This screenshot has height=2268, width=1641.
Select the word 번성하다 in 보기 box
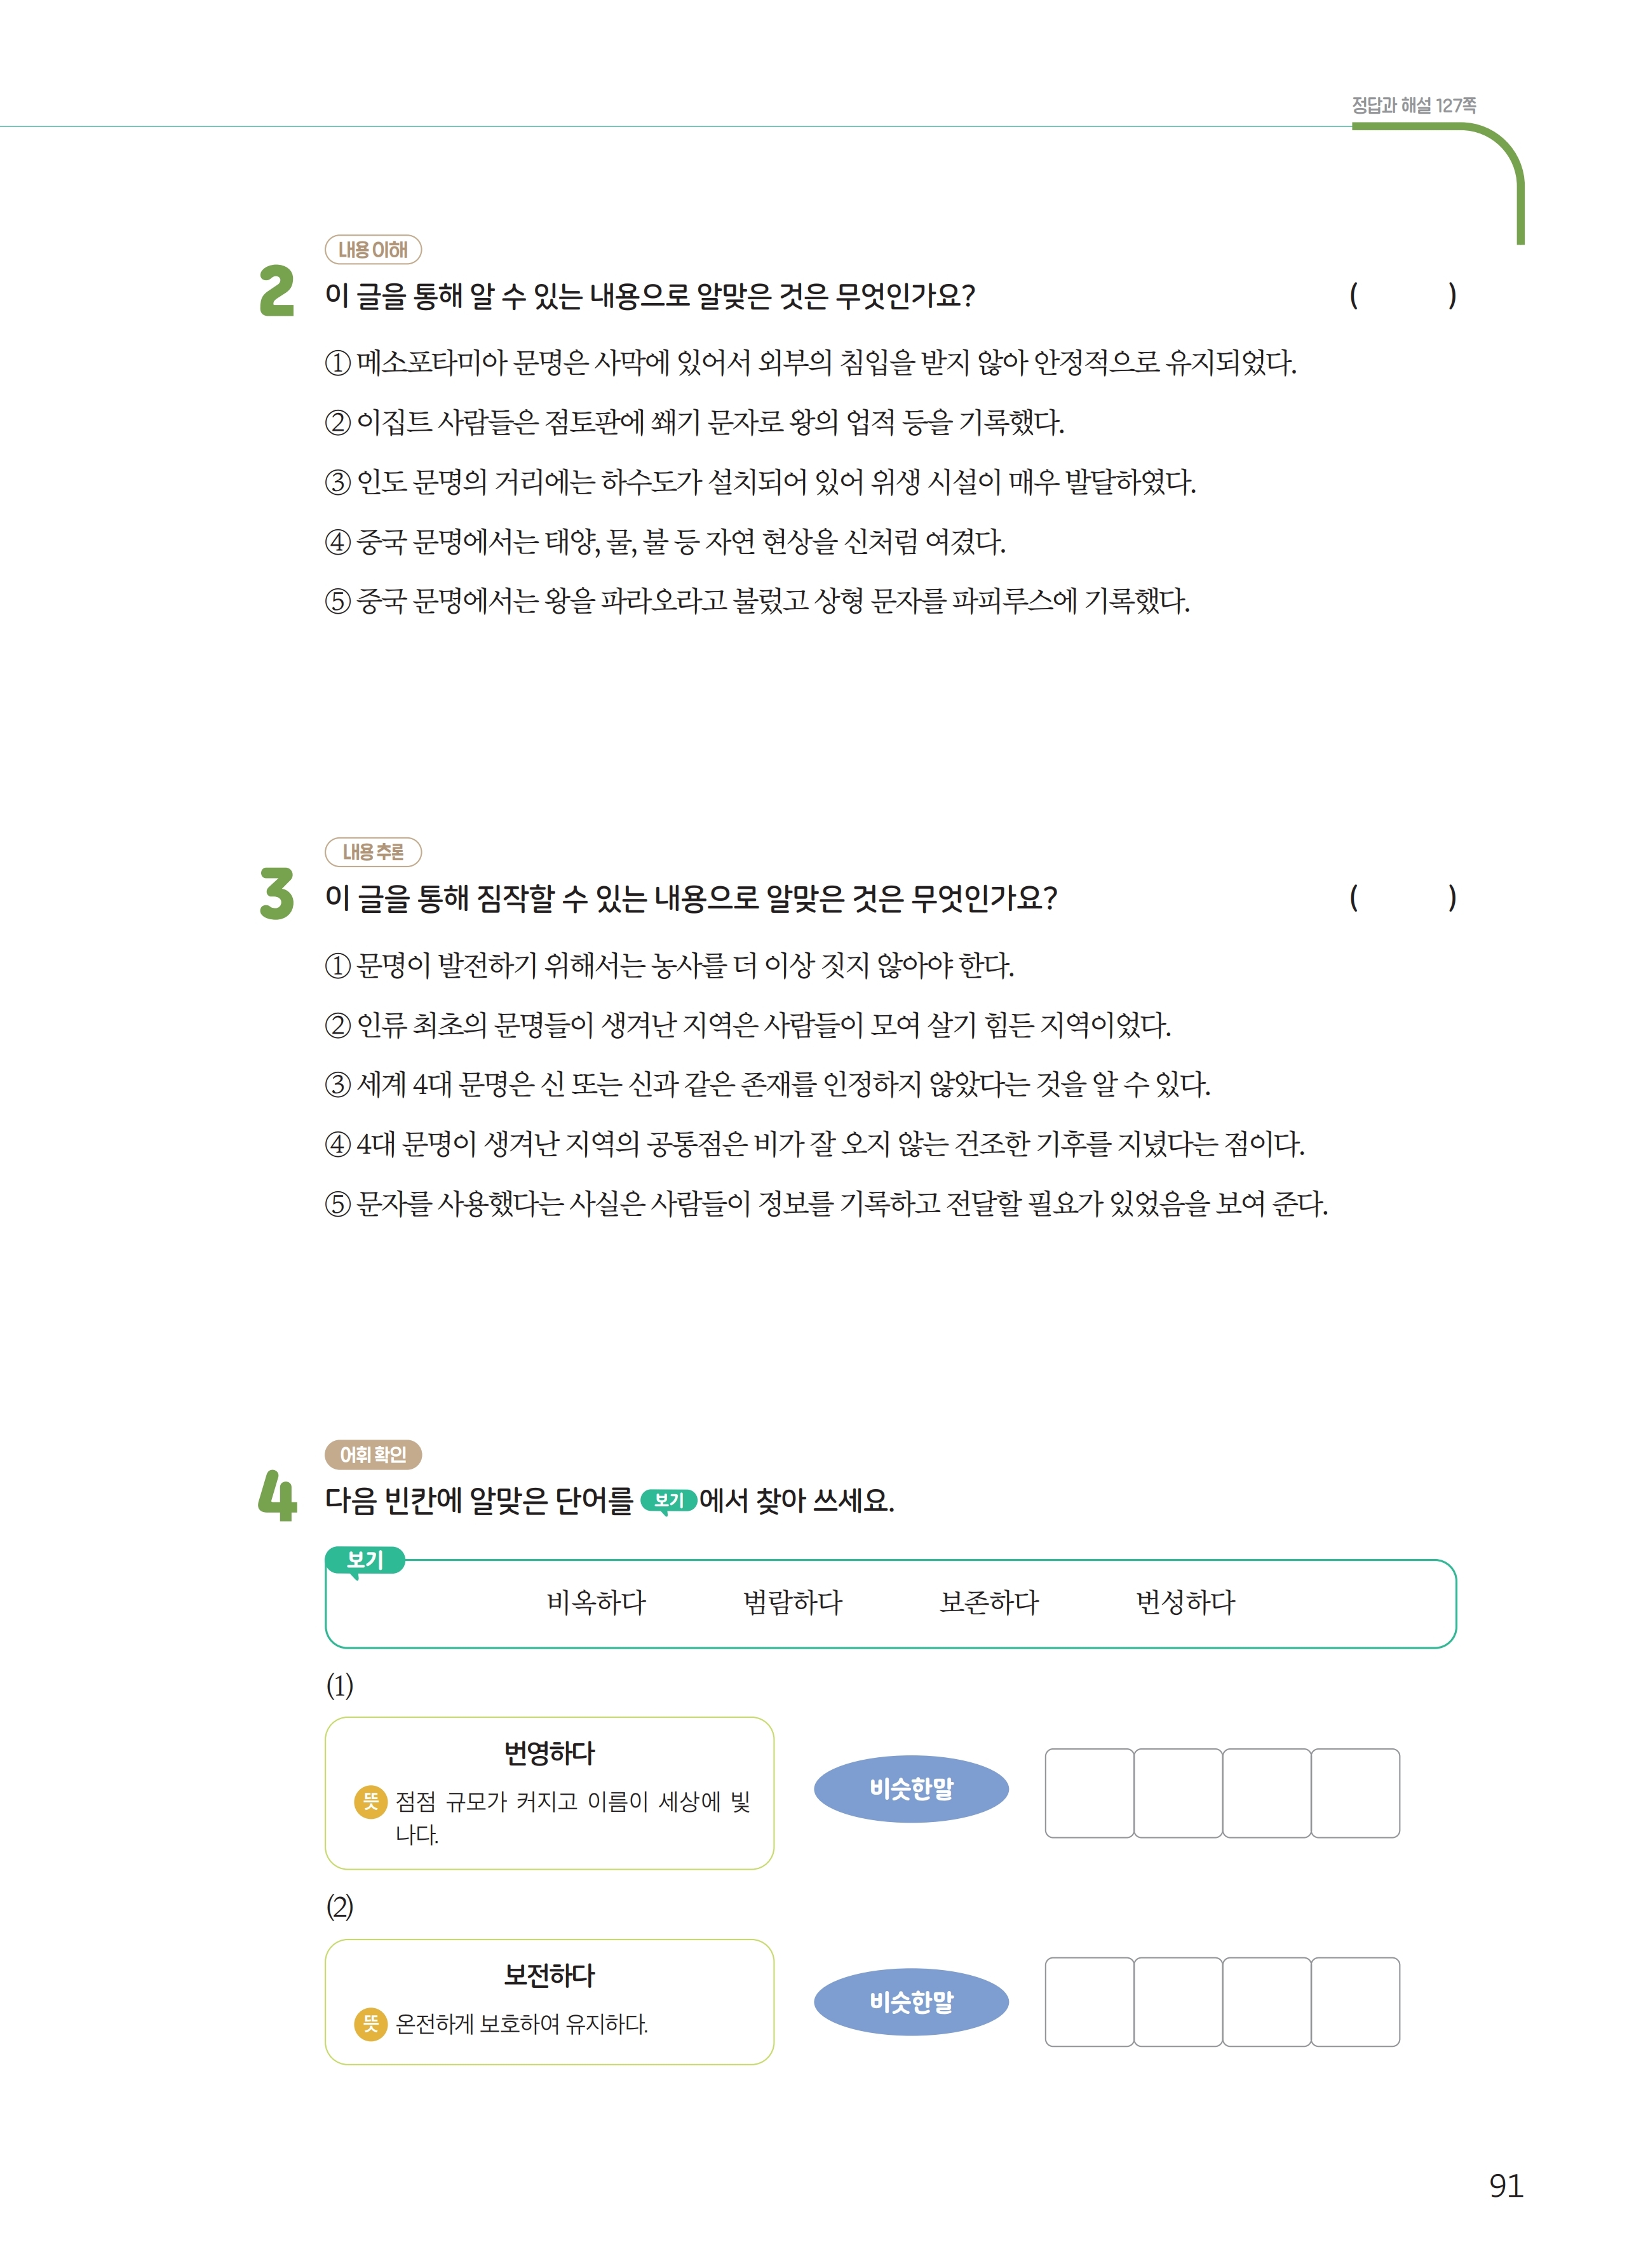(x=1185, y=1603)
